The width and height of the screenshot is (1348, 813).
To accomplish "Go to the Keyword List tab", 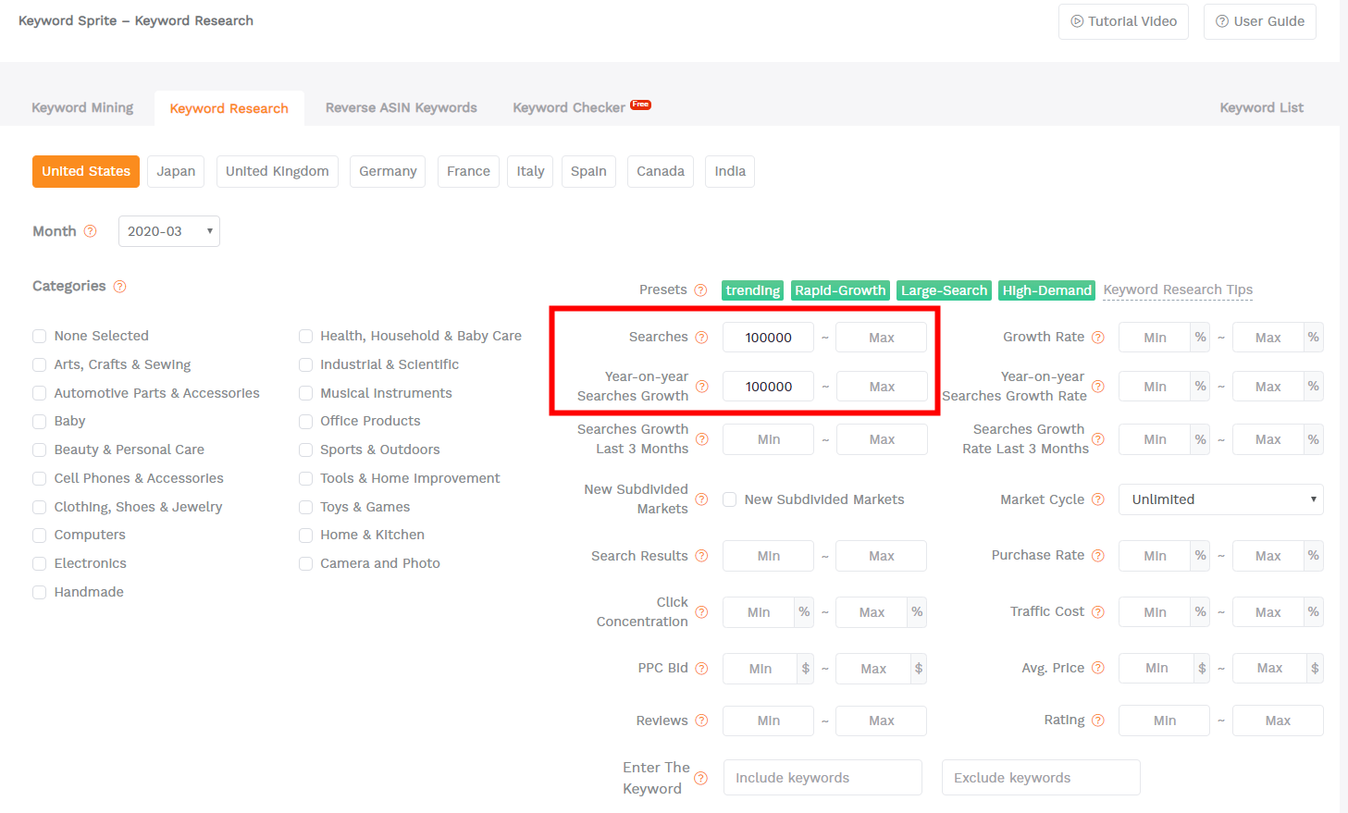I will pos(1261,107).
